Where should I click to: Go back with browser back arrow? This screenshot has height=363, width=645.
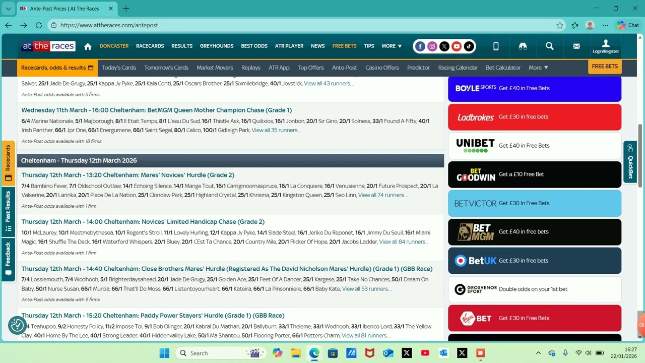(9, 25)
